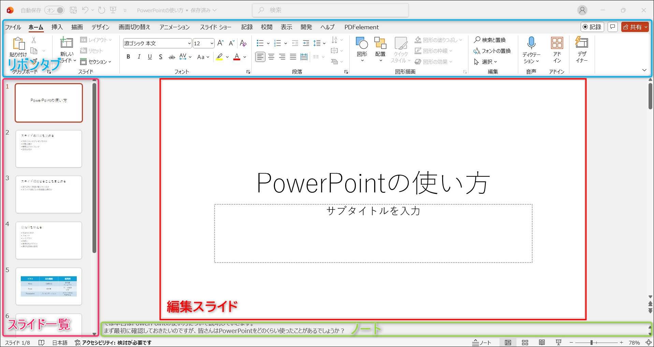Screen dimensions: 654x347
Task: Switch to Slide Sorter view icon
Action: click(x=525, y=342)
